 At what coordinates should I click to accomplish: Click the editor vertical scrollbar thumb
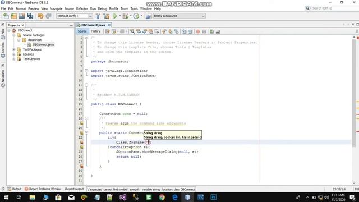[354, 94]
